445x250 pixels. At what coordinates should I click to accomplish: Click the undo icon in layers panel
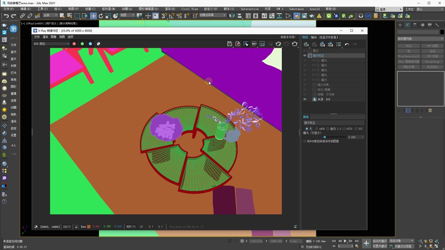point(347,44)
